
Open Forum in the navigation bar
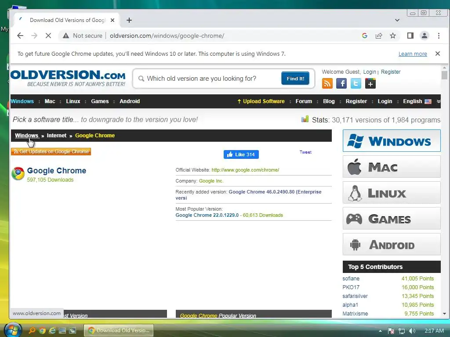(304, 101)
